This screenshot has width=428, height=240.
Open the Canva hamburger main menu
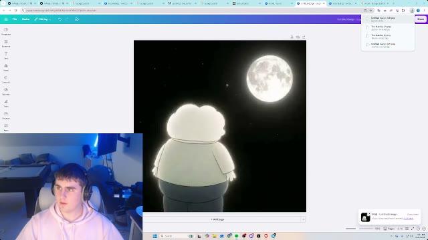coord(6,19)
